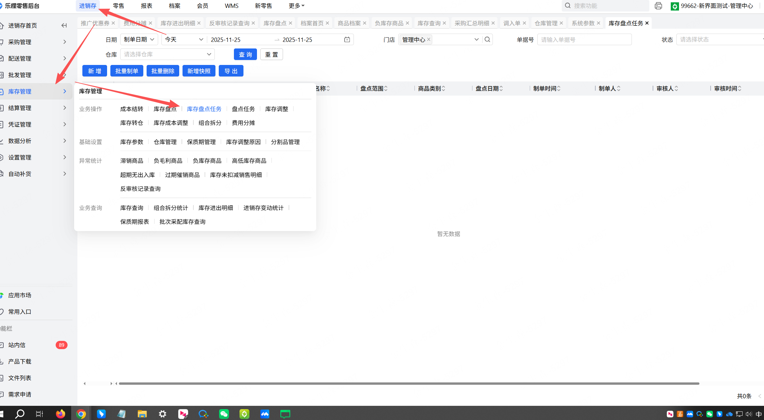
Task: Remove the 管理中心 store tag
Action: coord(429,40)
